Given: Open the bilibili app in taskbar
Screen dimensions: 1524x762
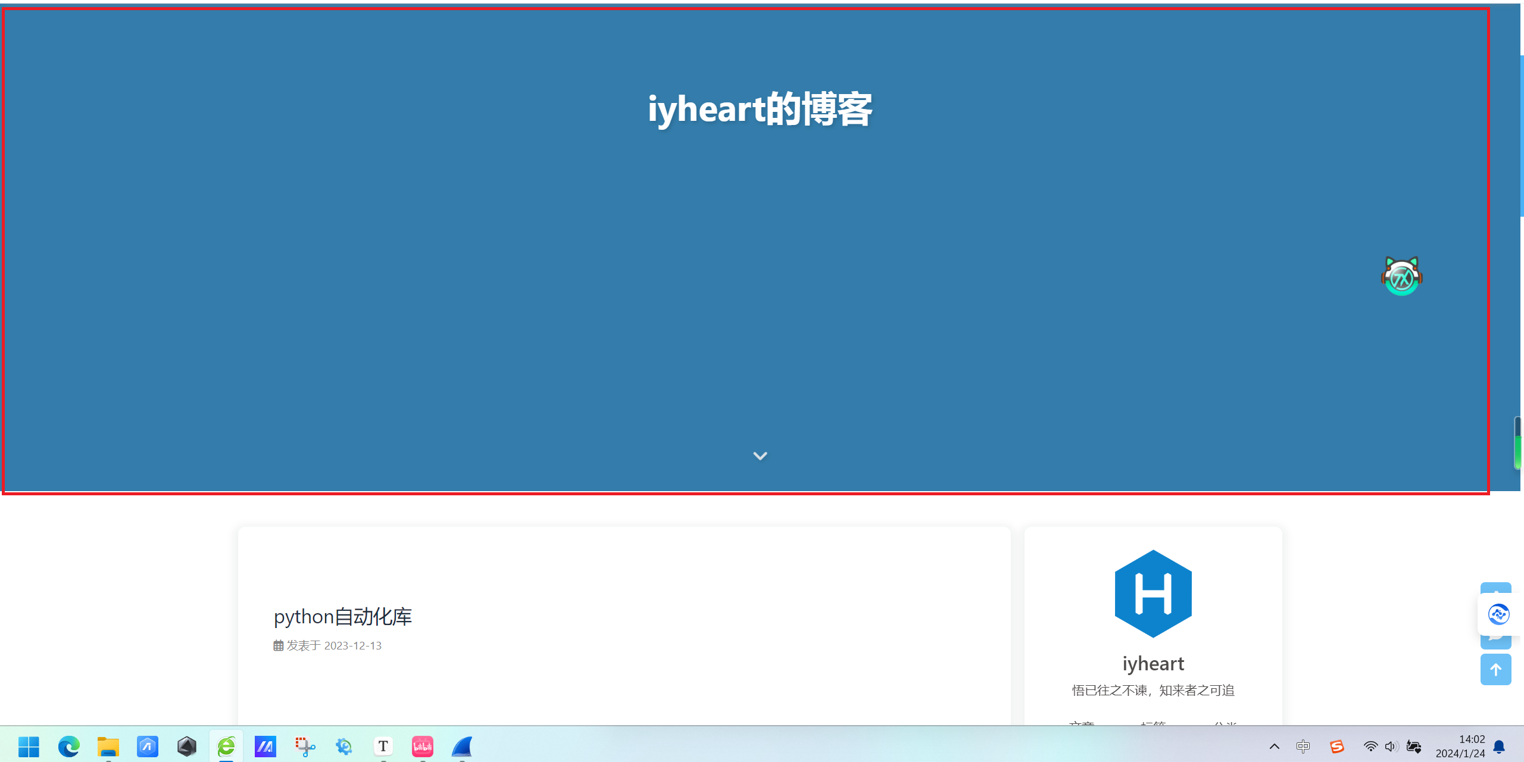Looking at the screenshot, I should (423, 746).
